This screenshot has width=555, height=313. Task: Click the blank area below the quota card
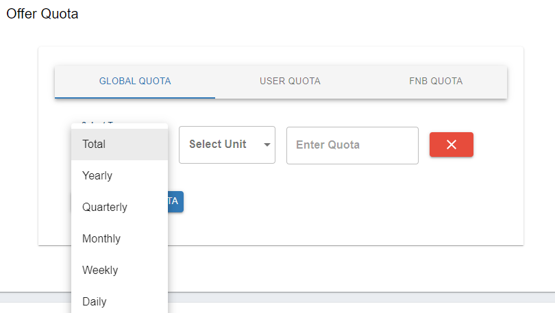point(343,267)
